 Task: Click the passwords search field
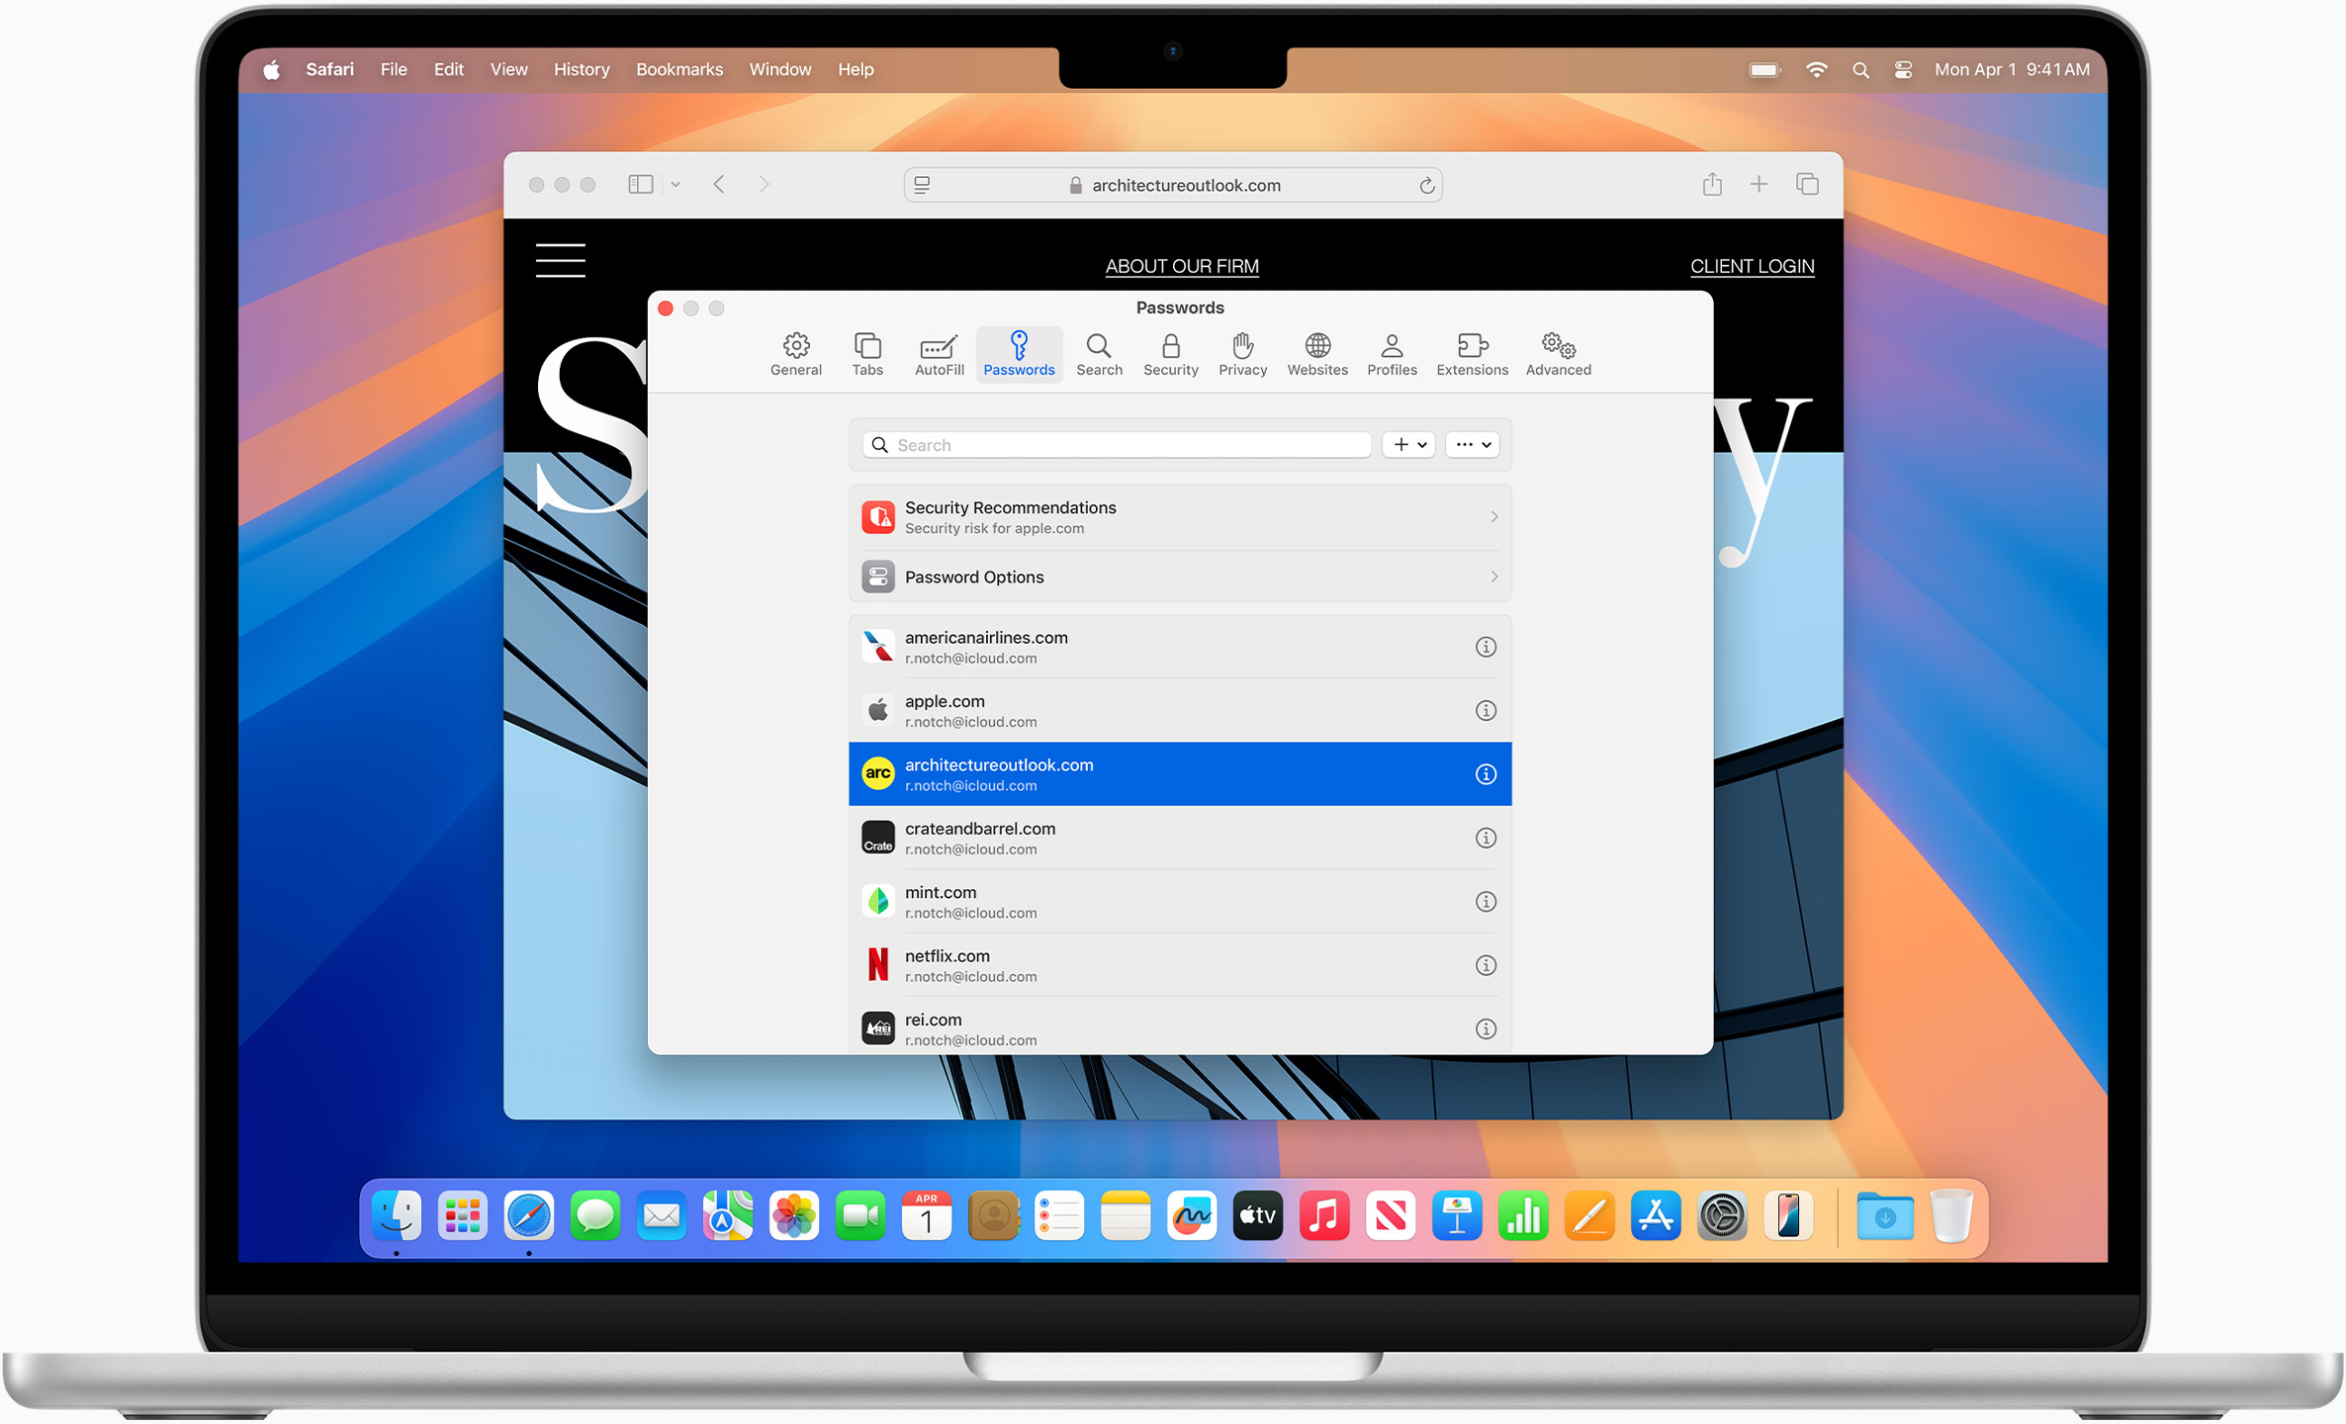pyautogui.click(x=1115, y=444)
